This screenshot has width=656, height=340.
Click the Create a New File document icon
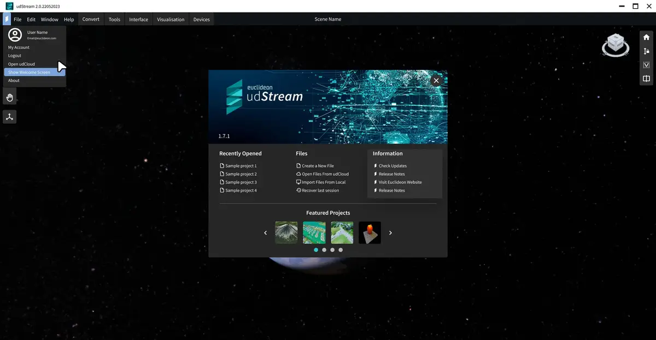298,166
